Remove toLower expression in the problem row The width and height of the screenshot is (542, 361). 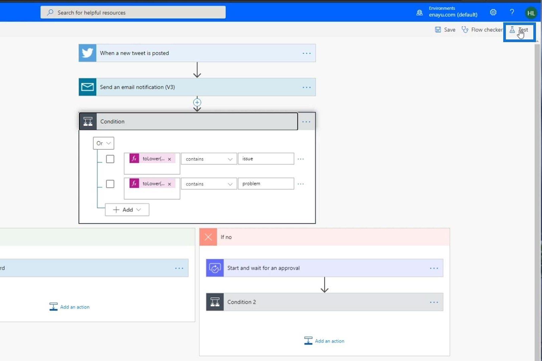click(x=169, y=184)
